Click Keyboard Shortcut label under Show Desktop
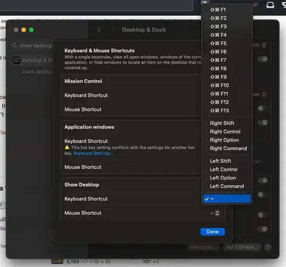 (x=86, y=199)
